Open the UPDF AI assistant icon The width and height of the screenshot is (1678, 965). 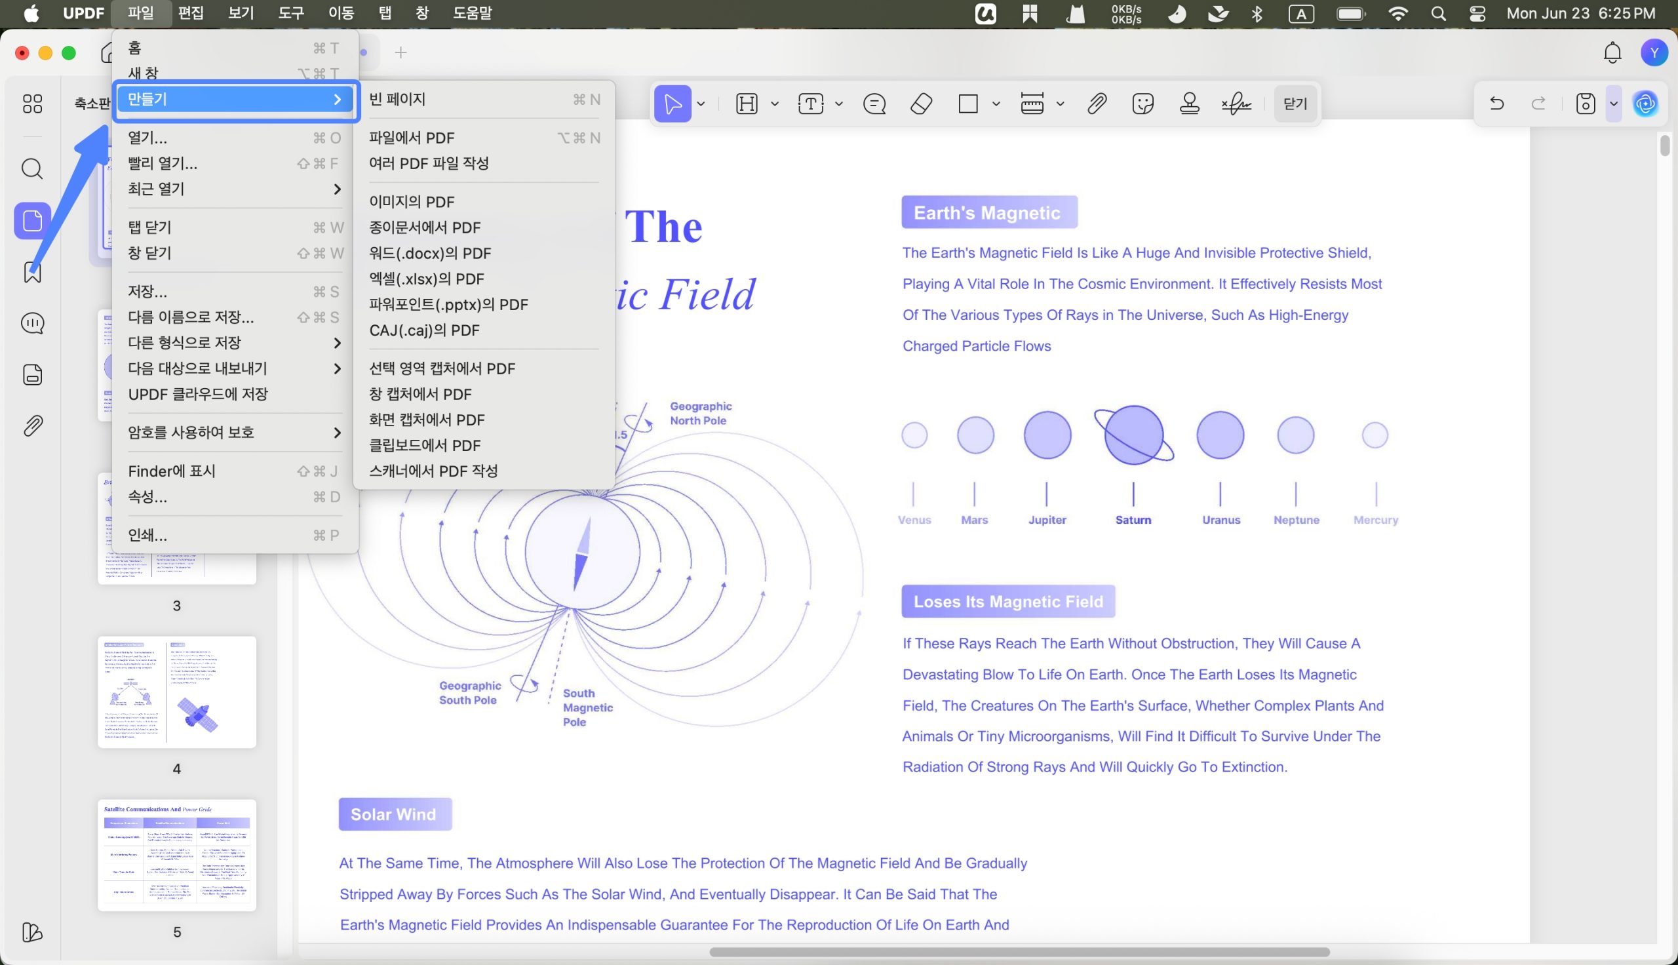coord(1645,104)
